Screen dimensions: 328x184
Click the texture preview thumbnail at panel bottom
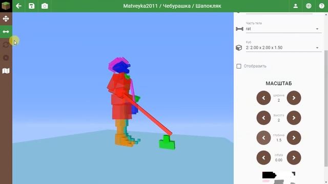279,178
